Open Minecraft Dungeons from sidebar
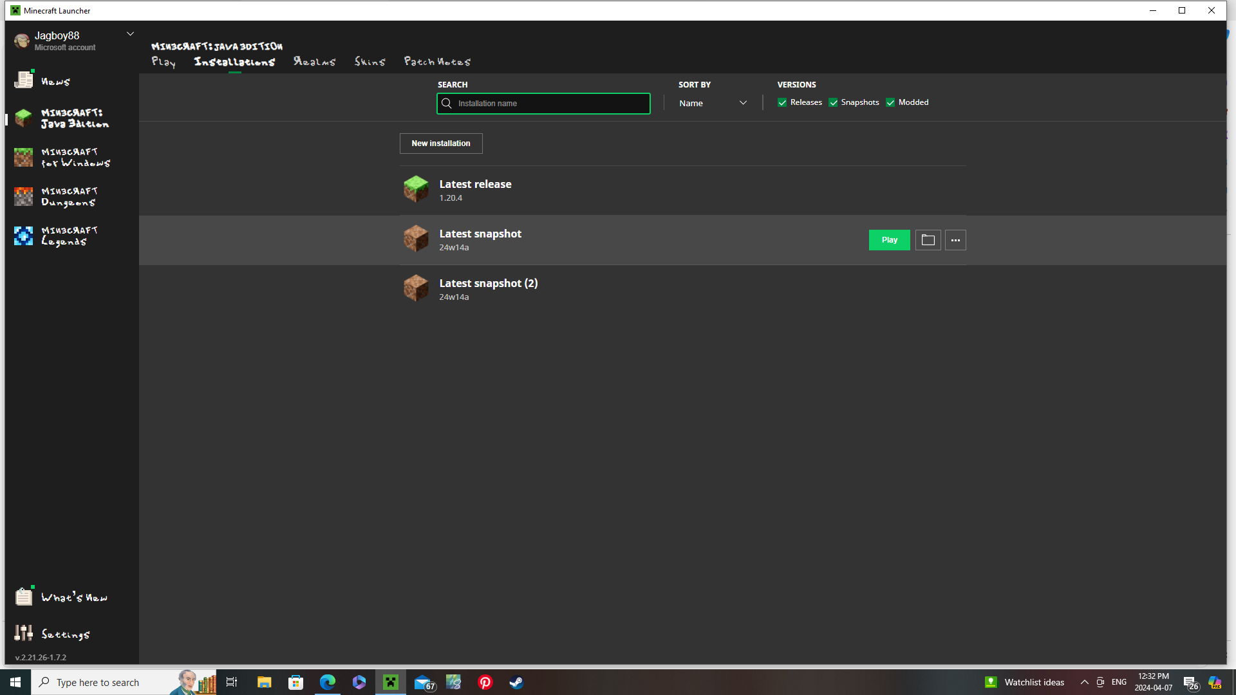This screenshot has height=695, width=1236. 63,197
